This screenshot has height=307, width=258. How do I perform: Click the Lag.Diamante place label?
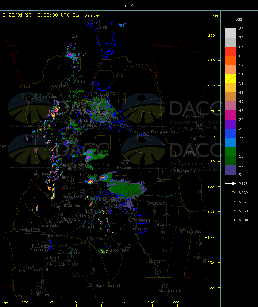pos(43,174)
